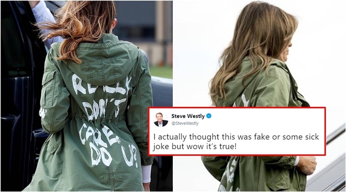The height and width of the screenshot is (192, 346).
Task: Click the 'U?' lettering on the jacket
Action: pos(130,156)
